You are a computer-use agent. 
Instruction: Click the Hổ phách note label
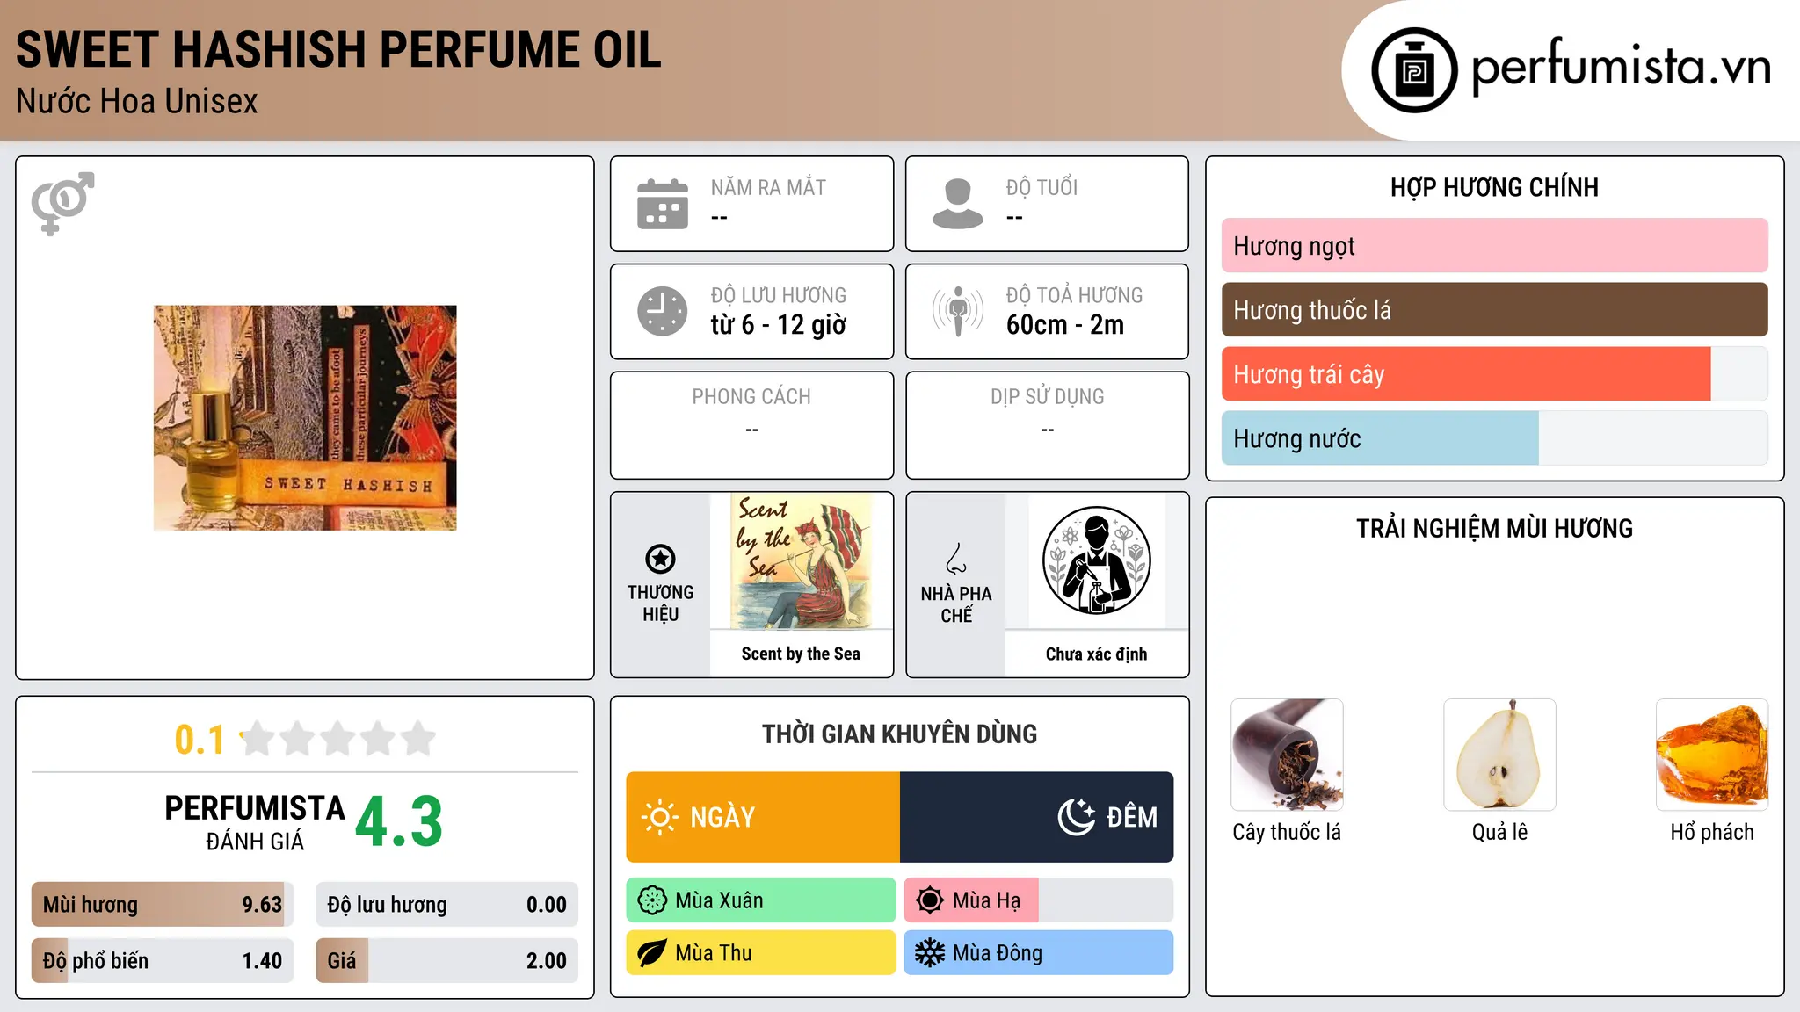1712,833
